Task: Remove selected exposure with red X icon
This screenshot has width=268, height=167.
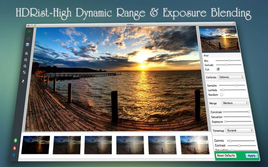Action: pos(15,148)
